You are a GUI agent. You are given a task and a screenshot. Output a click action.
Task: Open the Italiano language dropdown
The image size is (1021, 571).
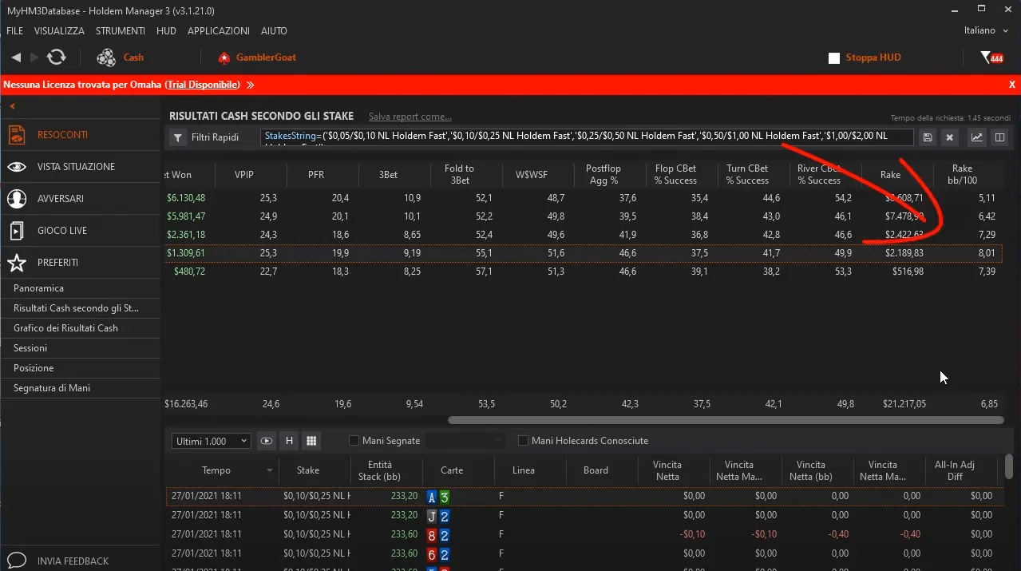click(x=987, y=30)
